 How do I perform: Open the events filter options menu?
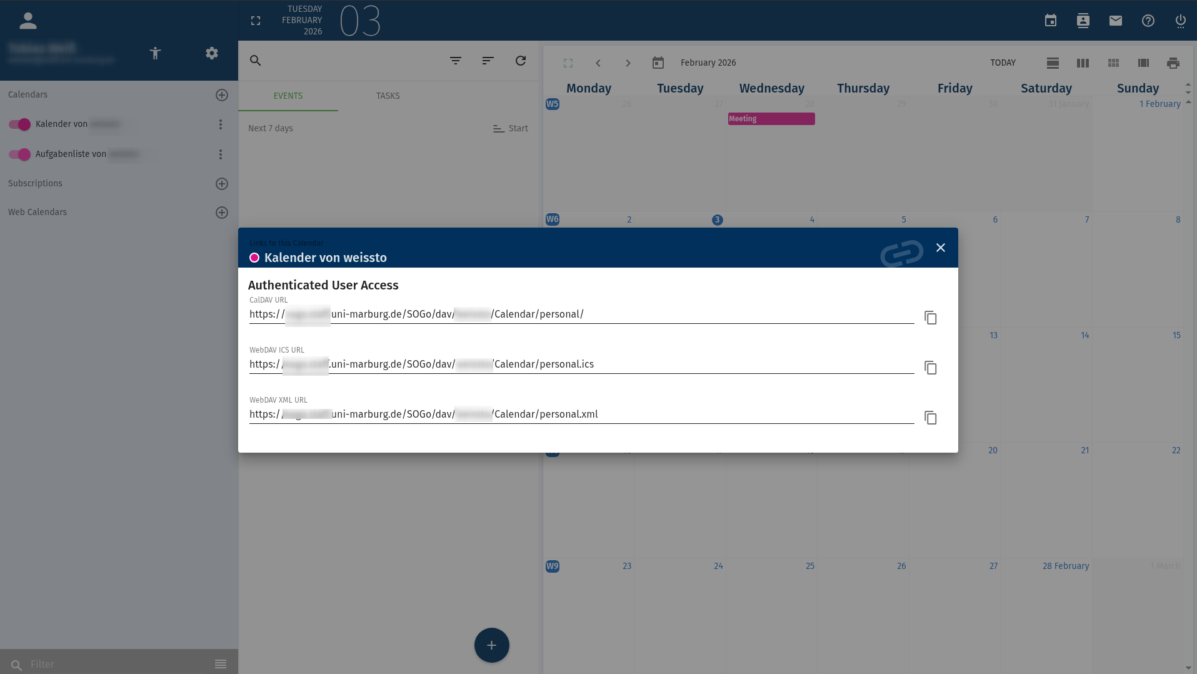point(455,61)
